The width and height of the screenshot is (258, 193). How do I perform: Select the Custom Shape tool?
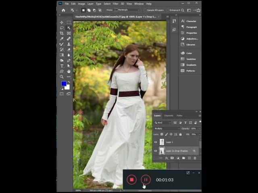62,71
